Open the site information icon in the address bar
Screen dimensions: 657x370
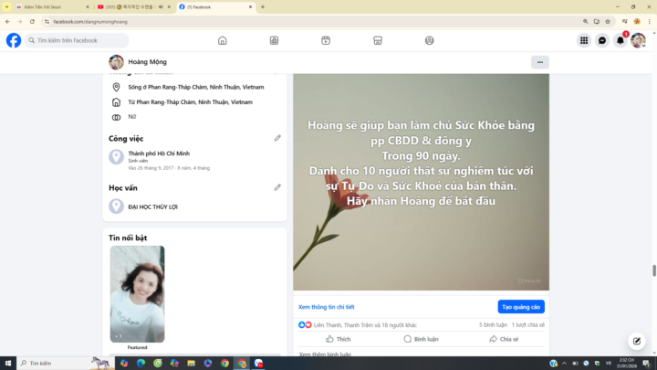tap(47, 22)
